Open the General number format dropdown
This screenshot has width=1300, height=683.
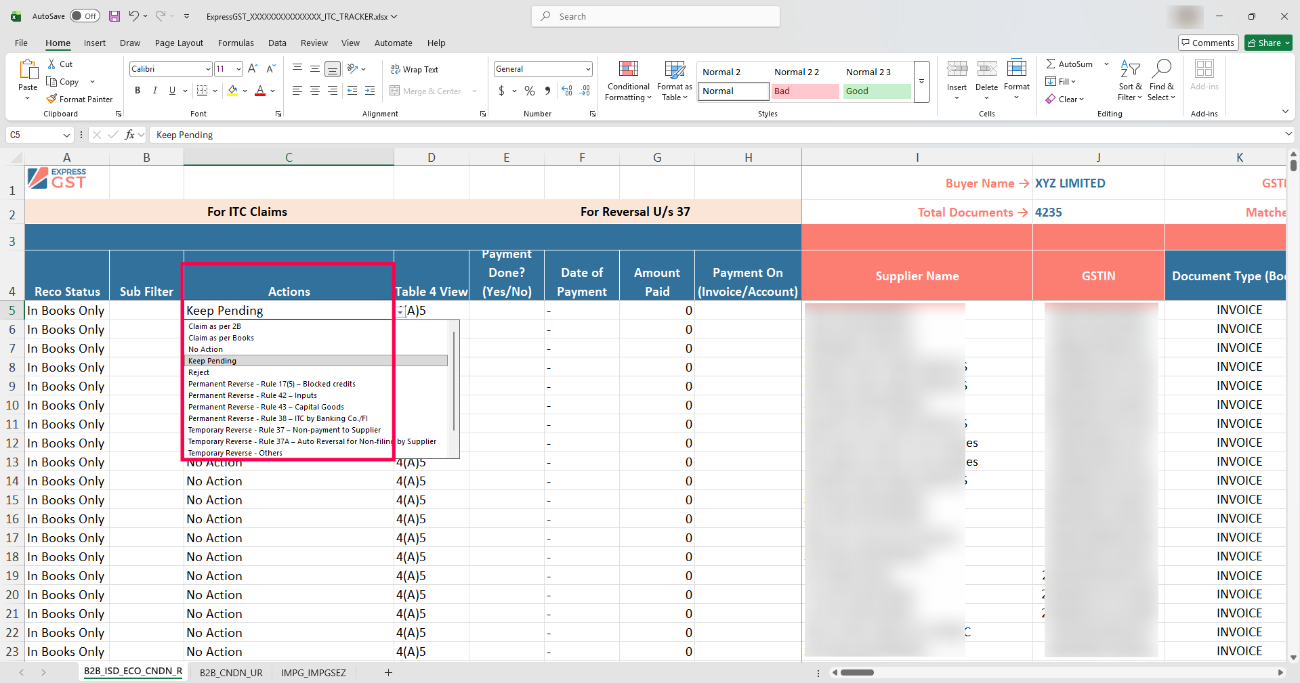point(587,69)
